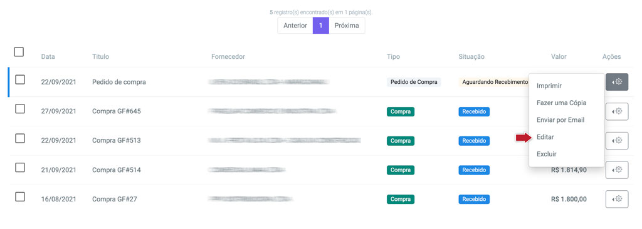The height and width of the screenshot is (229, 642).
Task: Mark the checkbox for Compra GF#514
Action: click(x=20, y=167)
